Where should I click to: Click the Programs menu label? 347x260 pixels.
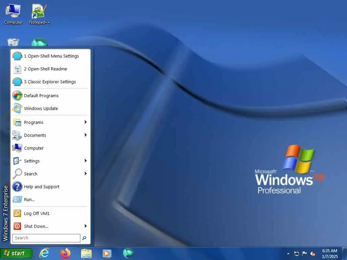click(x=34, y=123)
